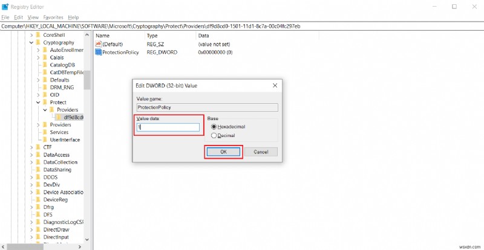This screenshot has height=250, width=484.
Task: Click the Data column header
Action: pos(257,36)
